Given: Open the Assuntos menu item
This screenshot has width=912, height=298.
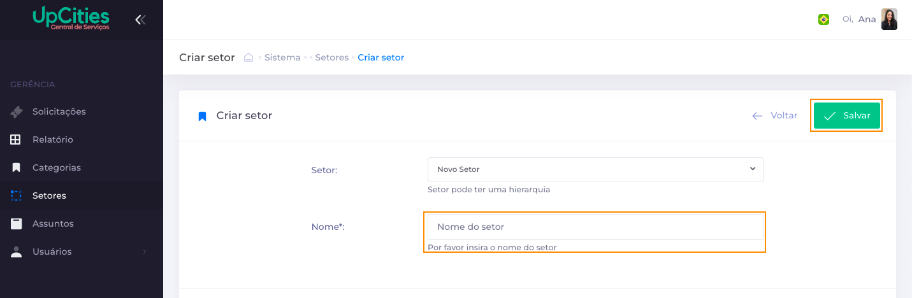Looking at the screenshot, I should point(82,223).
